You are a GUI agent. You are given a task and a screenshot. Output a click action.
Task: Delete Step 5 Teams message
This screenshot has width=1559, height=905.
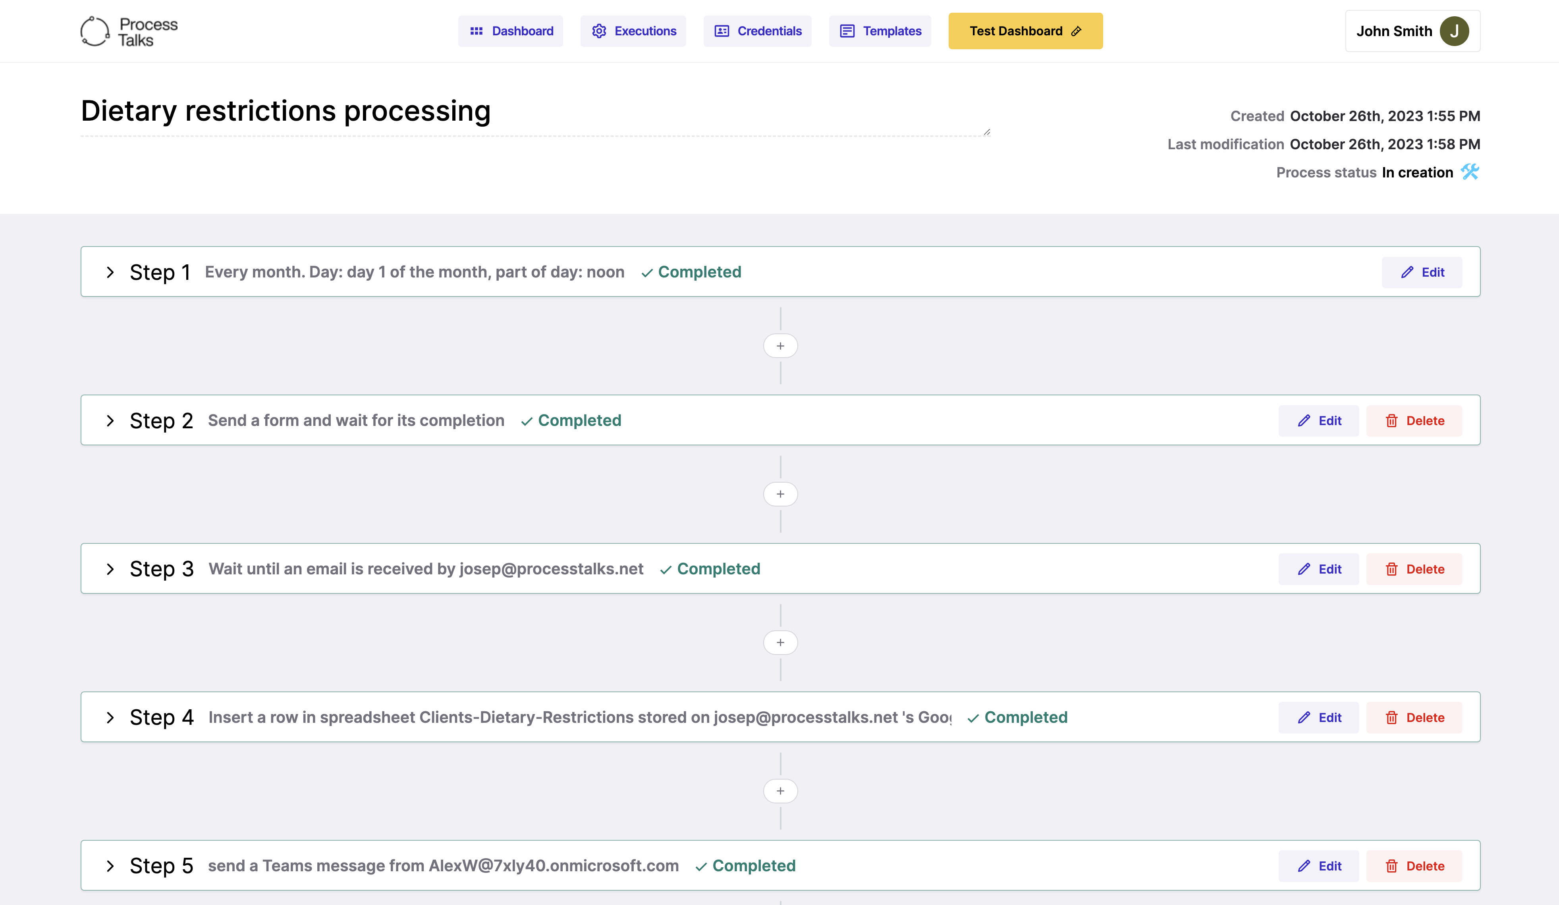[1414, 866]
